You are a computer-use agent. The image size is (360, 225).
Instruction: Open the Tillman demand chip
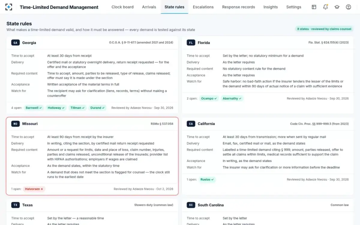point(77,108)
